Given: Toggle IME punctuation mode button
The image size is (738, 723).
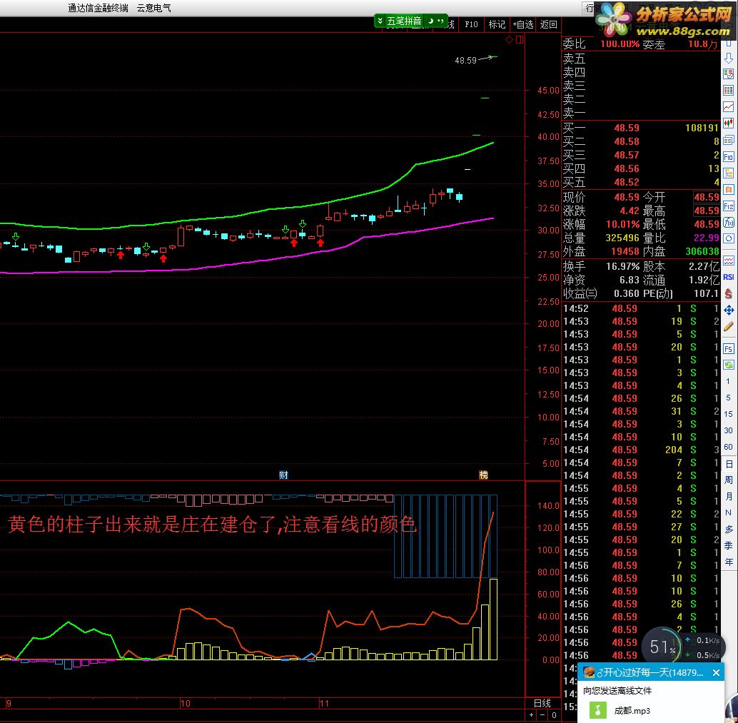Looking at the screenshot, I should coord(440,21).
